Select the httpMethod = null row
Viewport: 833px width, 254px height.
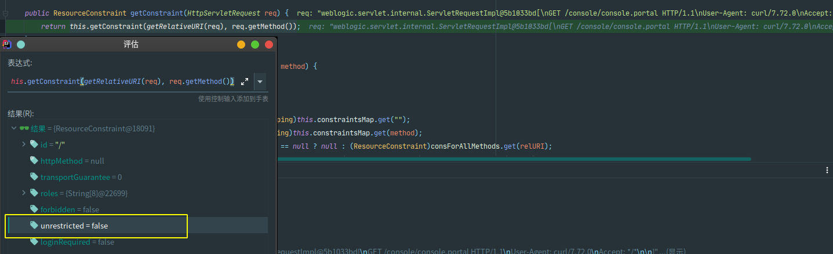[72, 161]
